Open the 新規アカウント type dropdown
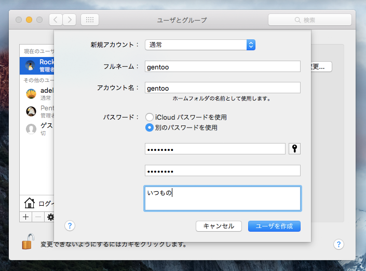 200,45
